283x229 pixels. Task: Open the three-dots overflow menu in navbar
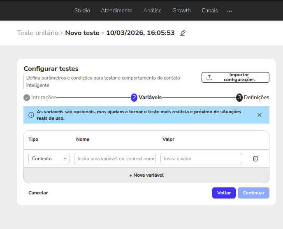tap(230, 11)
